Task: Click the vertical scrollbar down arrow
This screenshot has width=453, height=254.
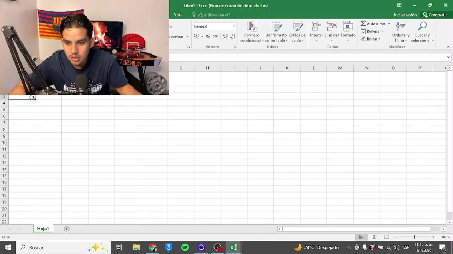Action: click(x=449, y=222)
